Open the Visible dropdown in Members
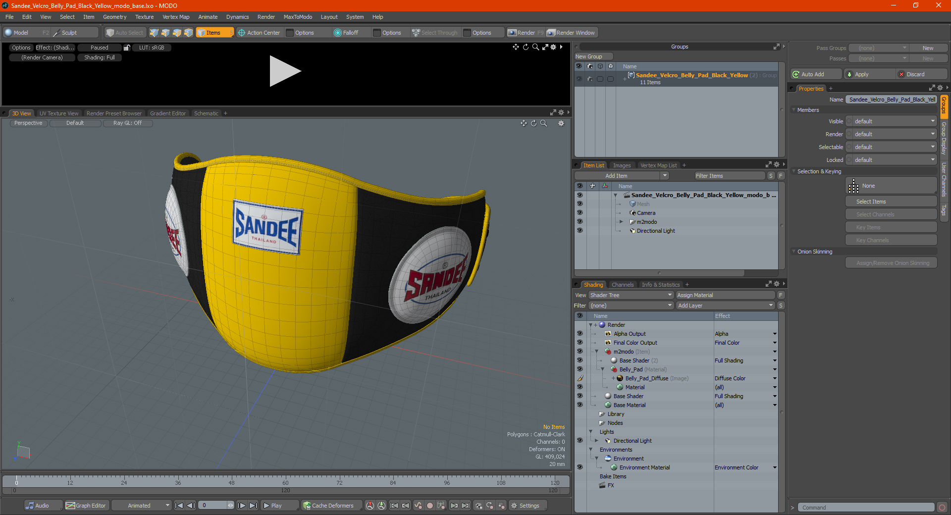 [891, 121]
